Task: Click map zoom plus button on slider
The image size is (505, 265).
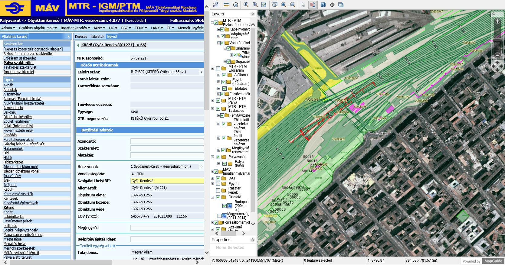Action: tap(497, 21)
